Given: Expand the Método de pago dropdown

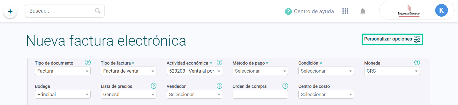Looking at the screenshot, I should click(260, 71).
